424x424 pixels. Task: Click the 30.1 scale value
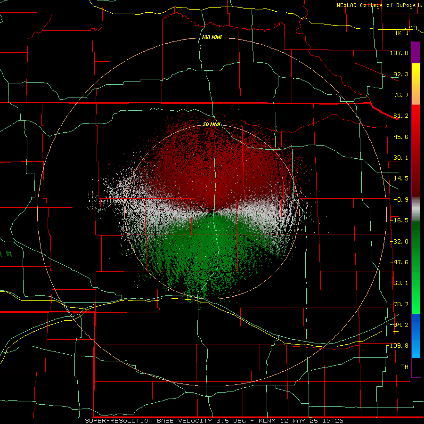click(x=401, y=158)
